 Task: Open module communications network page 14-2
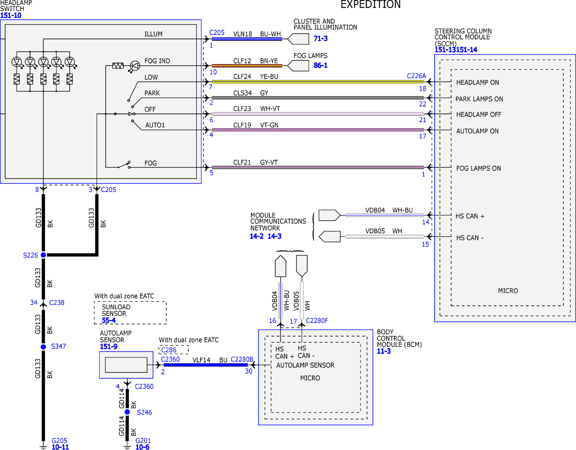tap(256, 236)
